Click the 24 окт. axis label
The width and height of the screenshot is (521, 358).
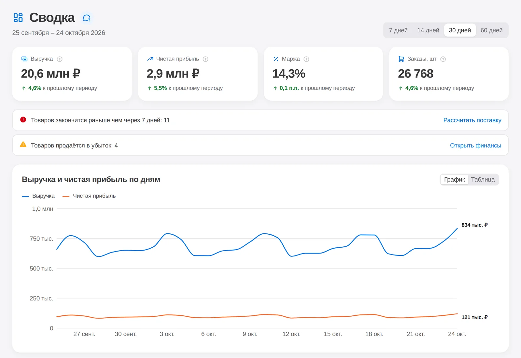coord(457,334)
